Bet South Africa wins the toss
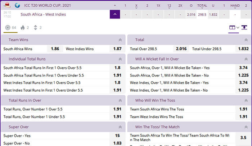 click(243, 109)
